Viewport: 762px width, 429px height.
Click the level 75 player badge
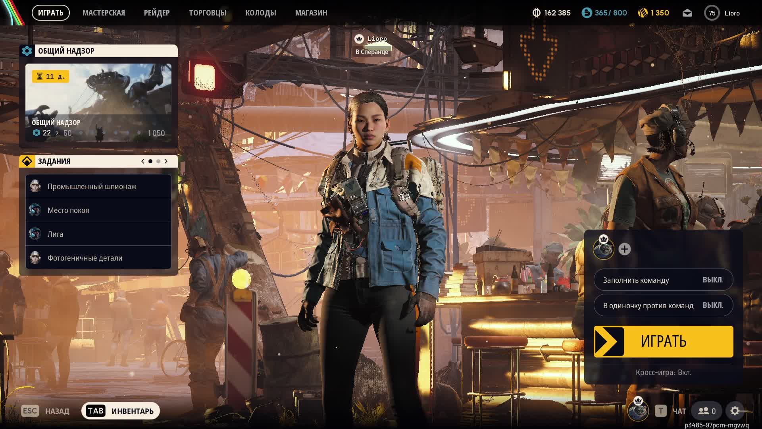712,13
